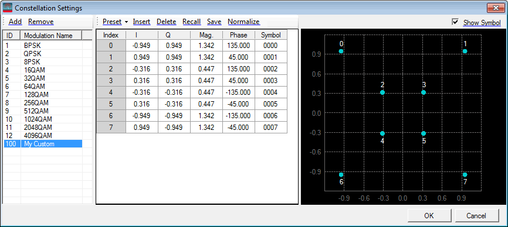
Task: Close the Constellation Settings window
Action: [495, 8]
